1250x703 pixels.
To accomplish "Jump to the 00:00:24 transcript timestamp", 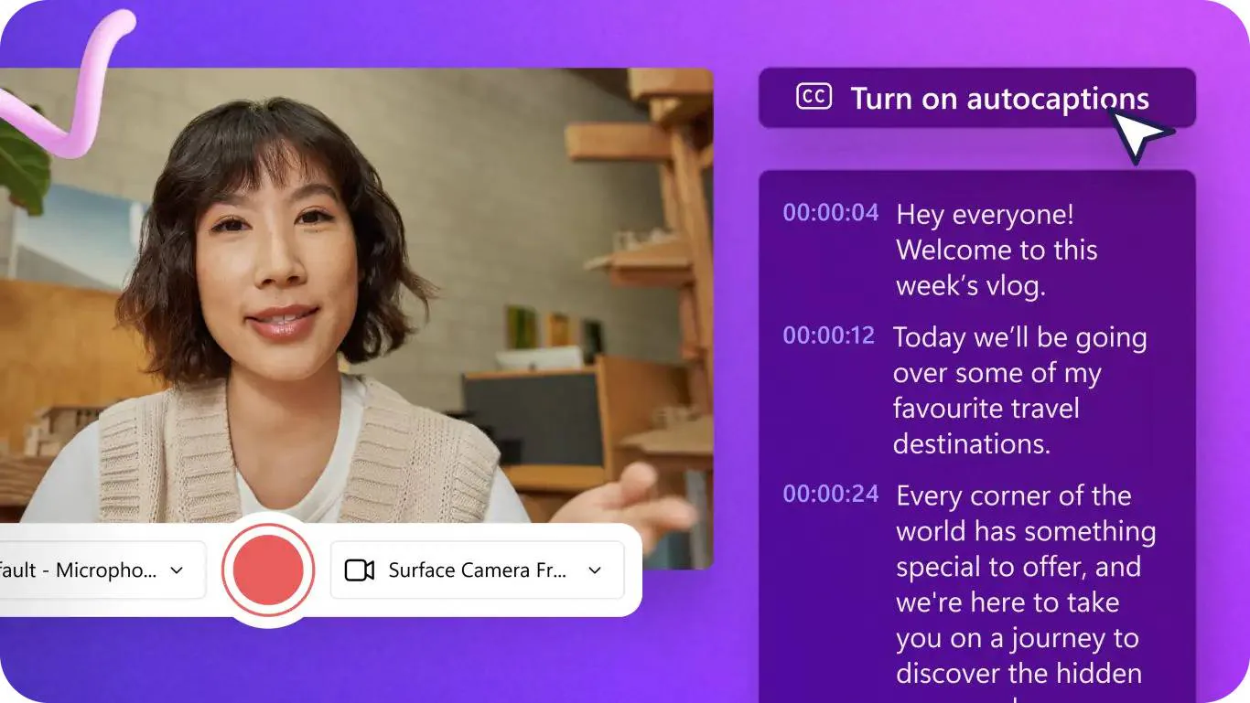I will click(x=830, y=495).
